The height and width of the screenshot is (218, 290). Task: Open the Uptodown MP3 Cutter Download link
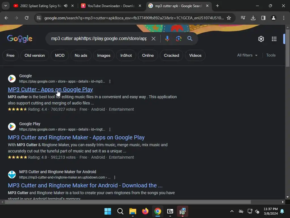point(85,185)
